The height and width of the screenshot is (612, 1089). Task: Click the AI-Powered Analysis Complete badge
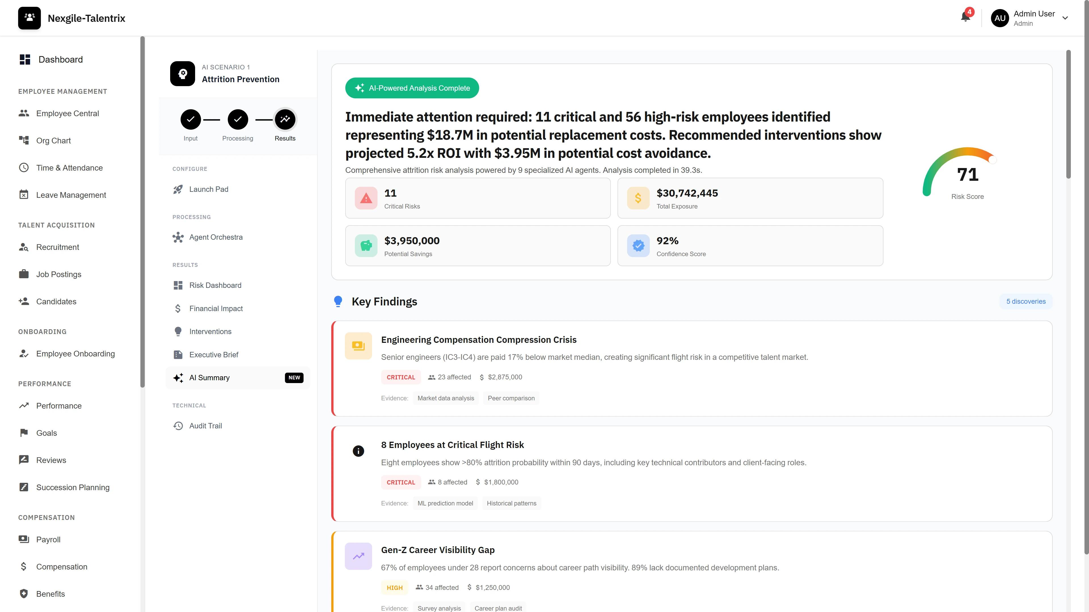(x=412, y=88)
